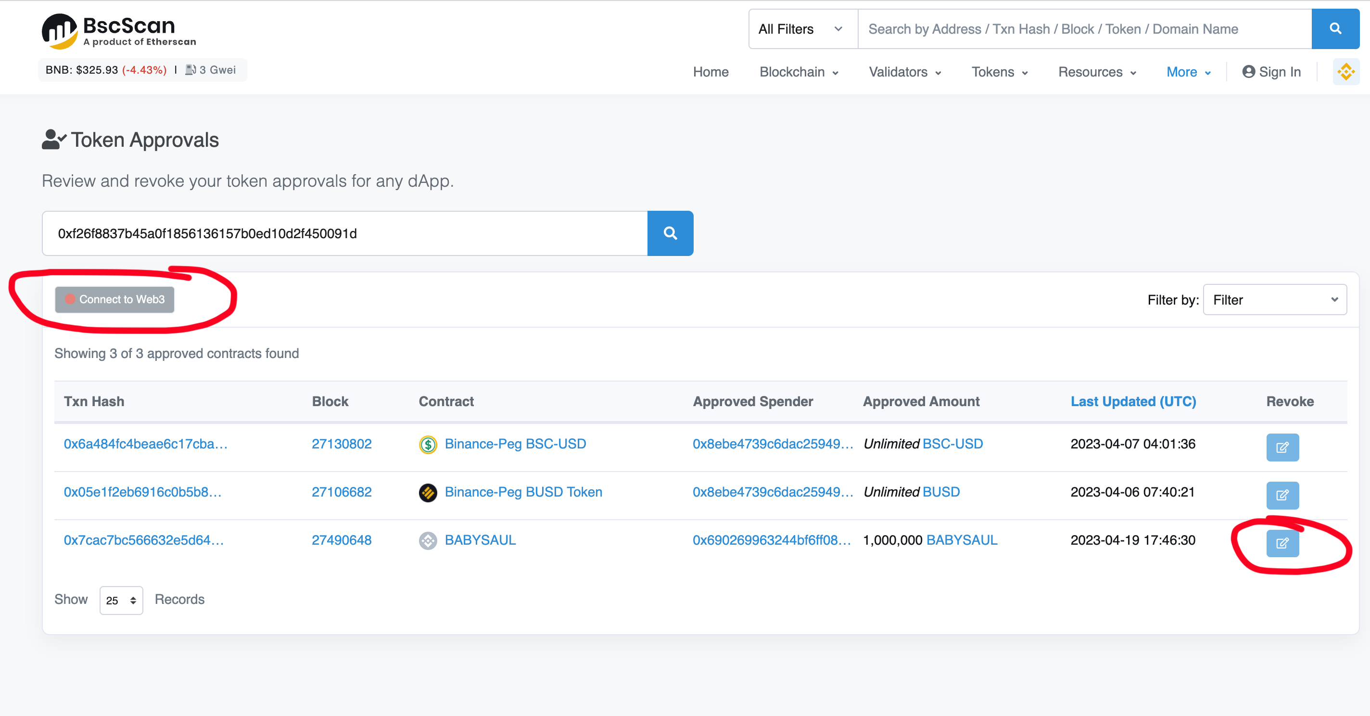Expand the Resources menu
The image size is (1370, 716).
click(1097, 72)
